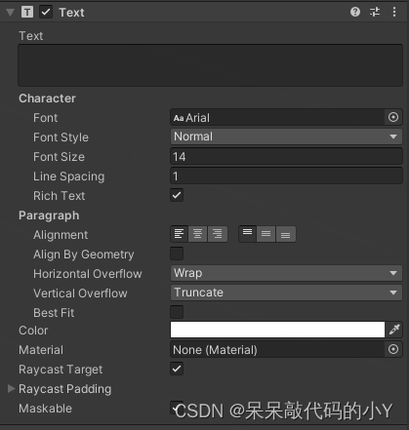Set vertical alignment to middle

point(266,234)
